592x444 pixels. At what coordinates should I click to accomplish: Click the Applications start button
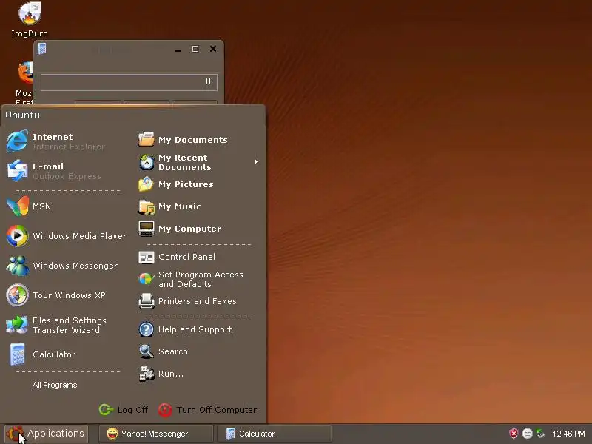click(x=46, y=434)
